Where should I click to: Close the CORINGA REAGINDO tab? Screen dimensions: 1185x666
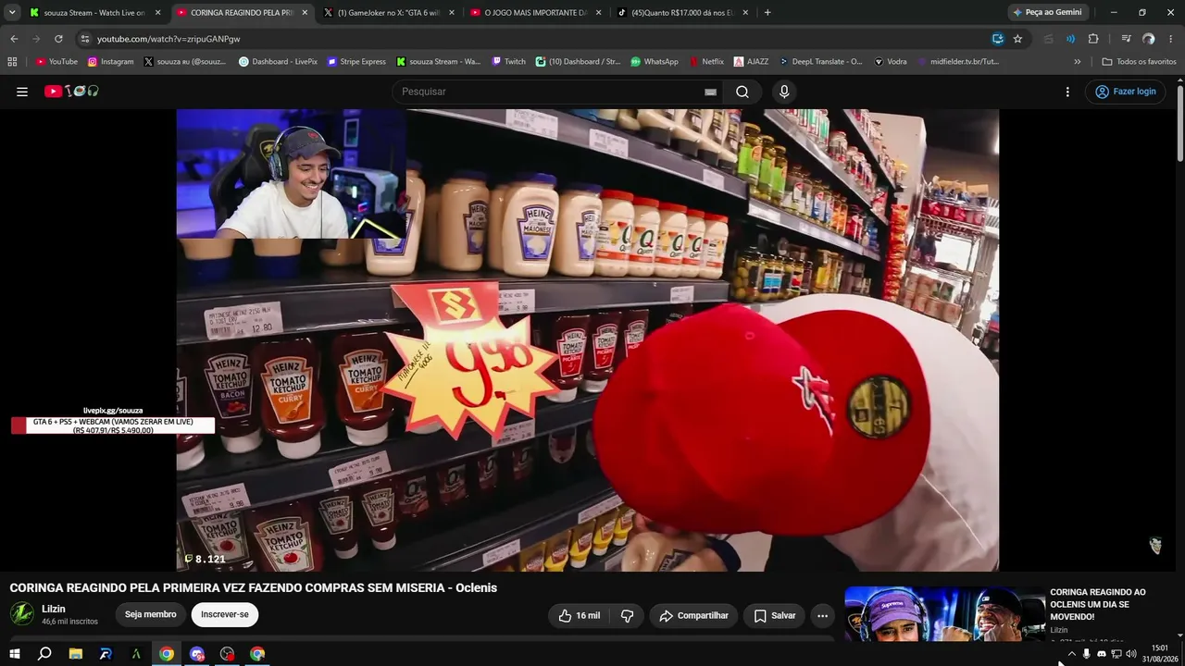305,13
